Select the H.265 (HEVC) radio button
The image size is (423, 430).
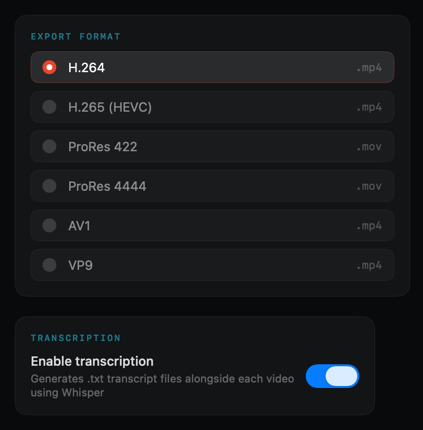[x=49, y=107]
